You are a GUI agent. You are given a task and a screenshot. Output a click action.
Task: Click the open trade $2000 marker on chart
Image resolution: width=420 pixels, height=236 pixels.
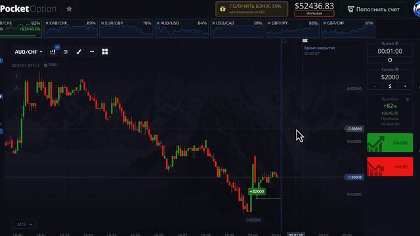pos(257,191)
